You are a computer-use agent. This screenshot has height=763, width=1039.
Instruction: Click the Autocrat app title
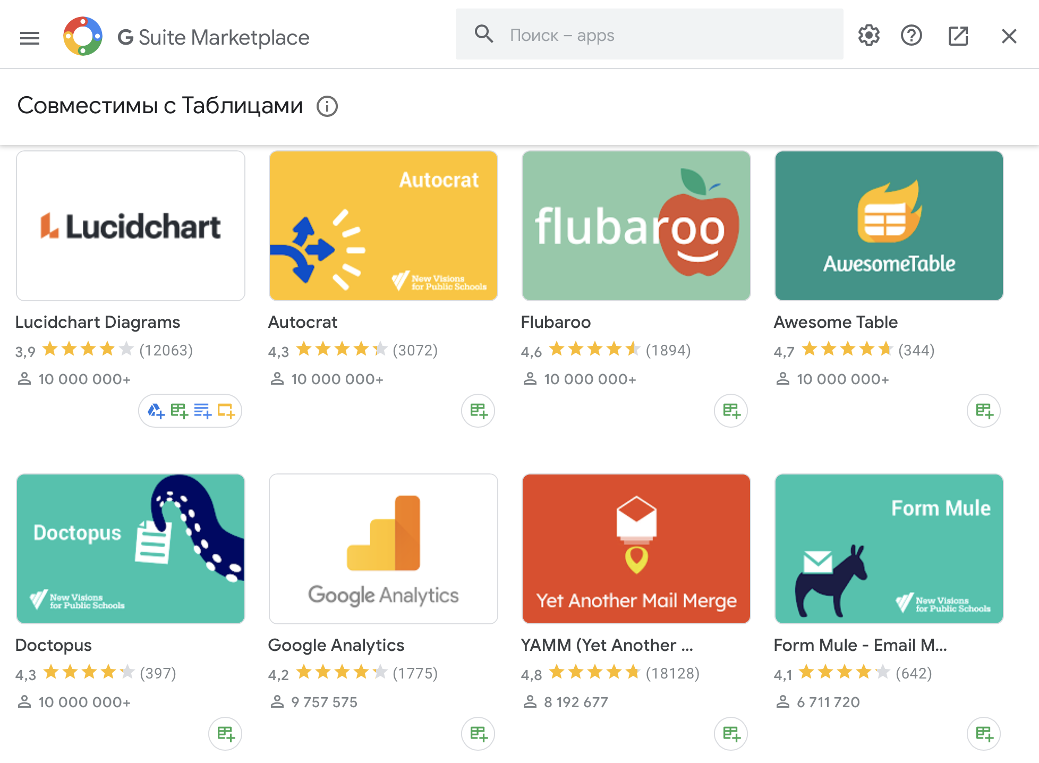pyautogui.click(x=303, y=322)
